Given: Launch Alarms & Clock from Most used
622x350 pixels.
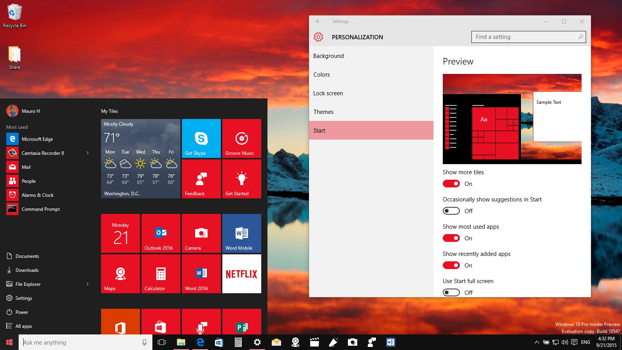Looking at the screenshot, I should [x=38, y=195].
